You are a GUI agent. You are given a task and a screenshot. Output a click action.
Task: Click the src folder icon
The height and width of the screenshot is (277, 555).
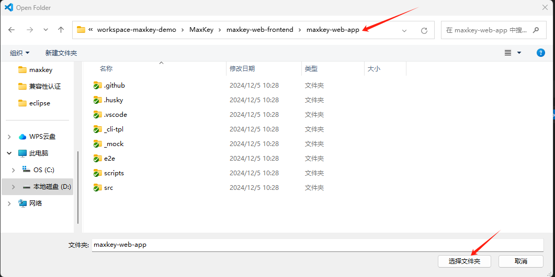(x=97, y=188)
